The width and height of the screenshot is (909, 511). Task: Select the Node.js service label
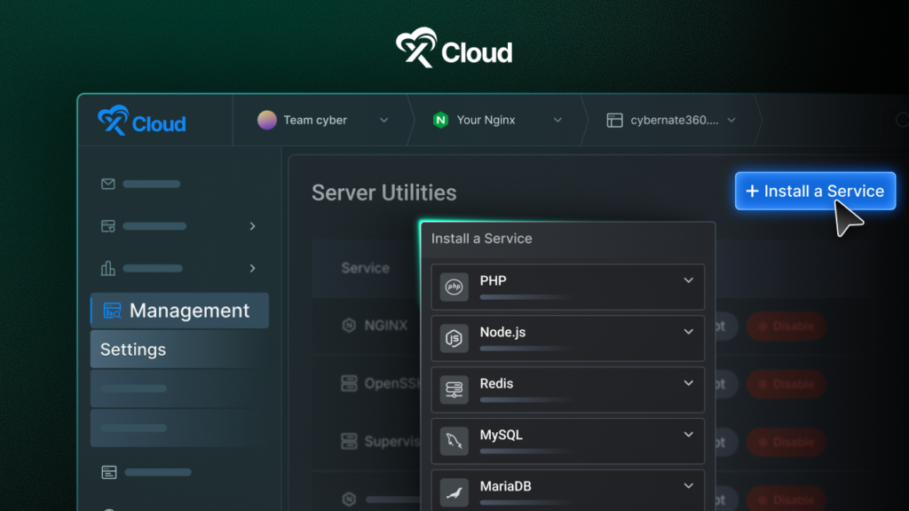click(x=502, y=333)
